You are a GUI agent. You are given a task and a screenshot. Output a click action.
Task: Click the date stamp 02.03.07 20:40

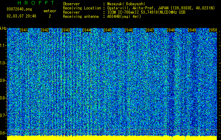(x=21, y=16)
